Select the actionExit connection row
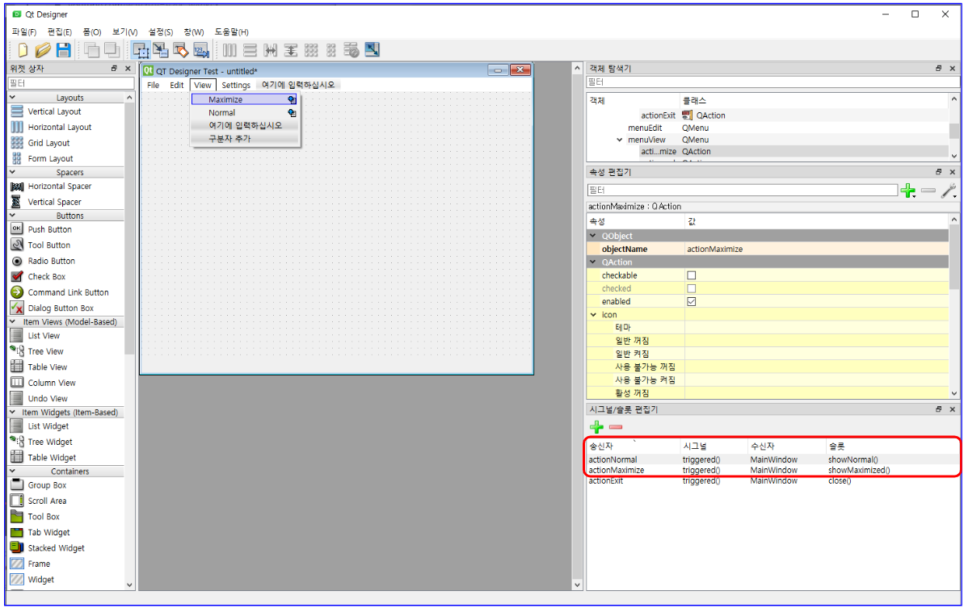The height and width of the screenshot is (608, 964). (x=772, y=481)
